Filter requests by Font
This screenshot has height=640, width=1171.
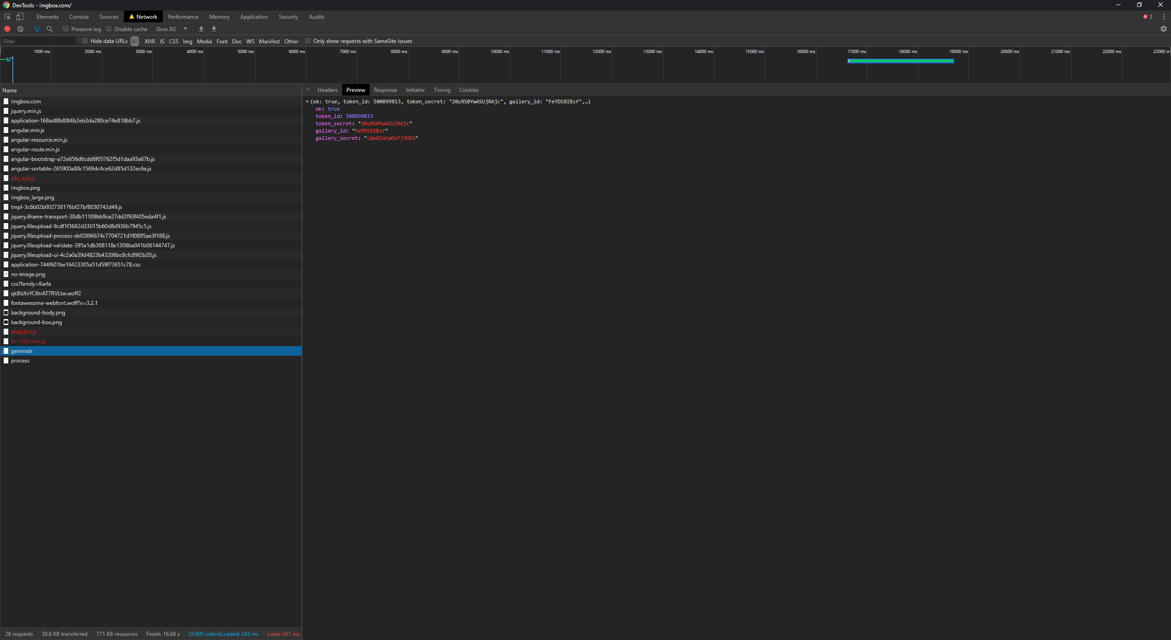pos(222,41)
